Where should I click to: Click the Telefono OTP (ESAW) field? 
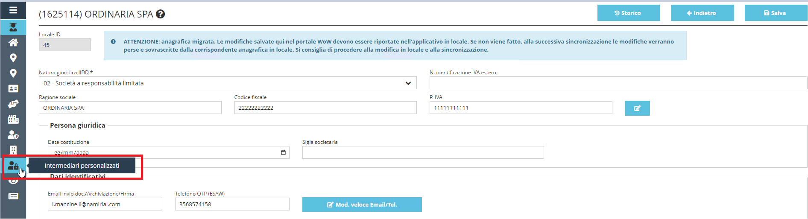[x=232, y=204]
